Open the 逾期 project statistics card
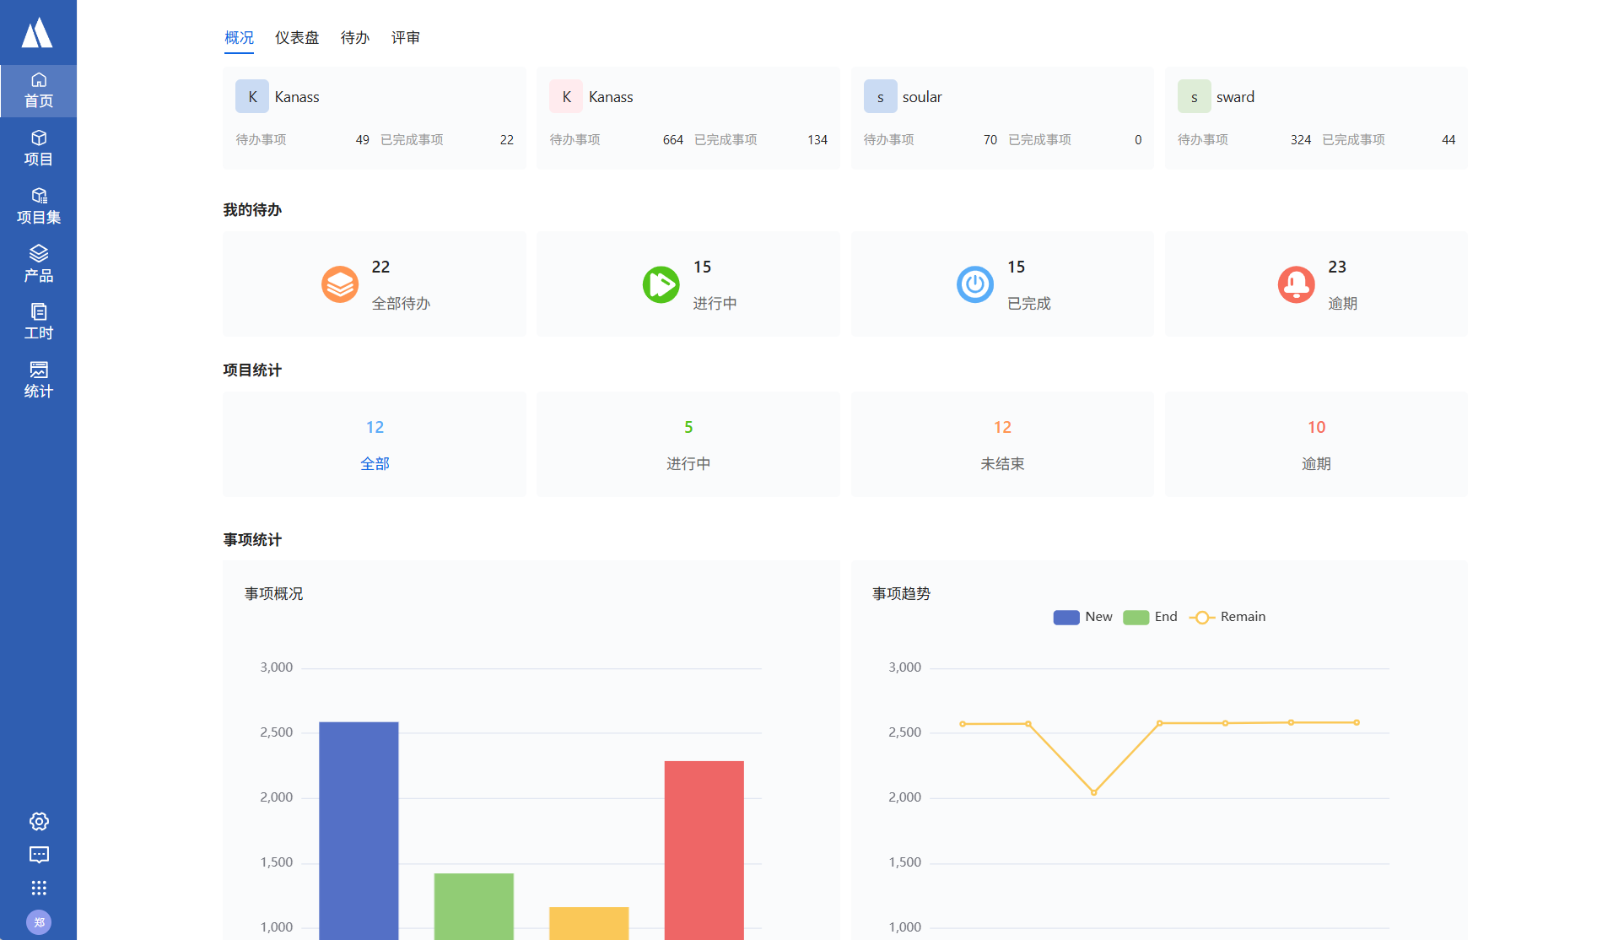 (1316, 445)
